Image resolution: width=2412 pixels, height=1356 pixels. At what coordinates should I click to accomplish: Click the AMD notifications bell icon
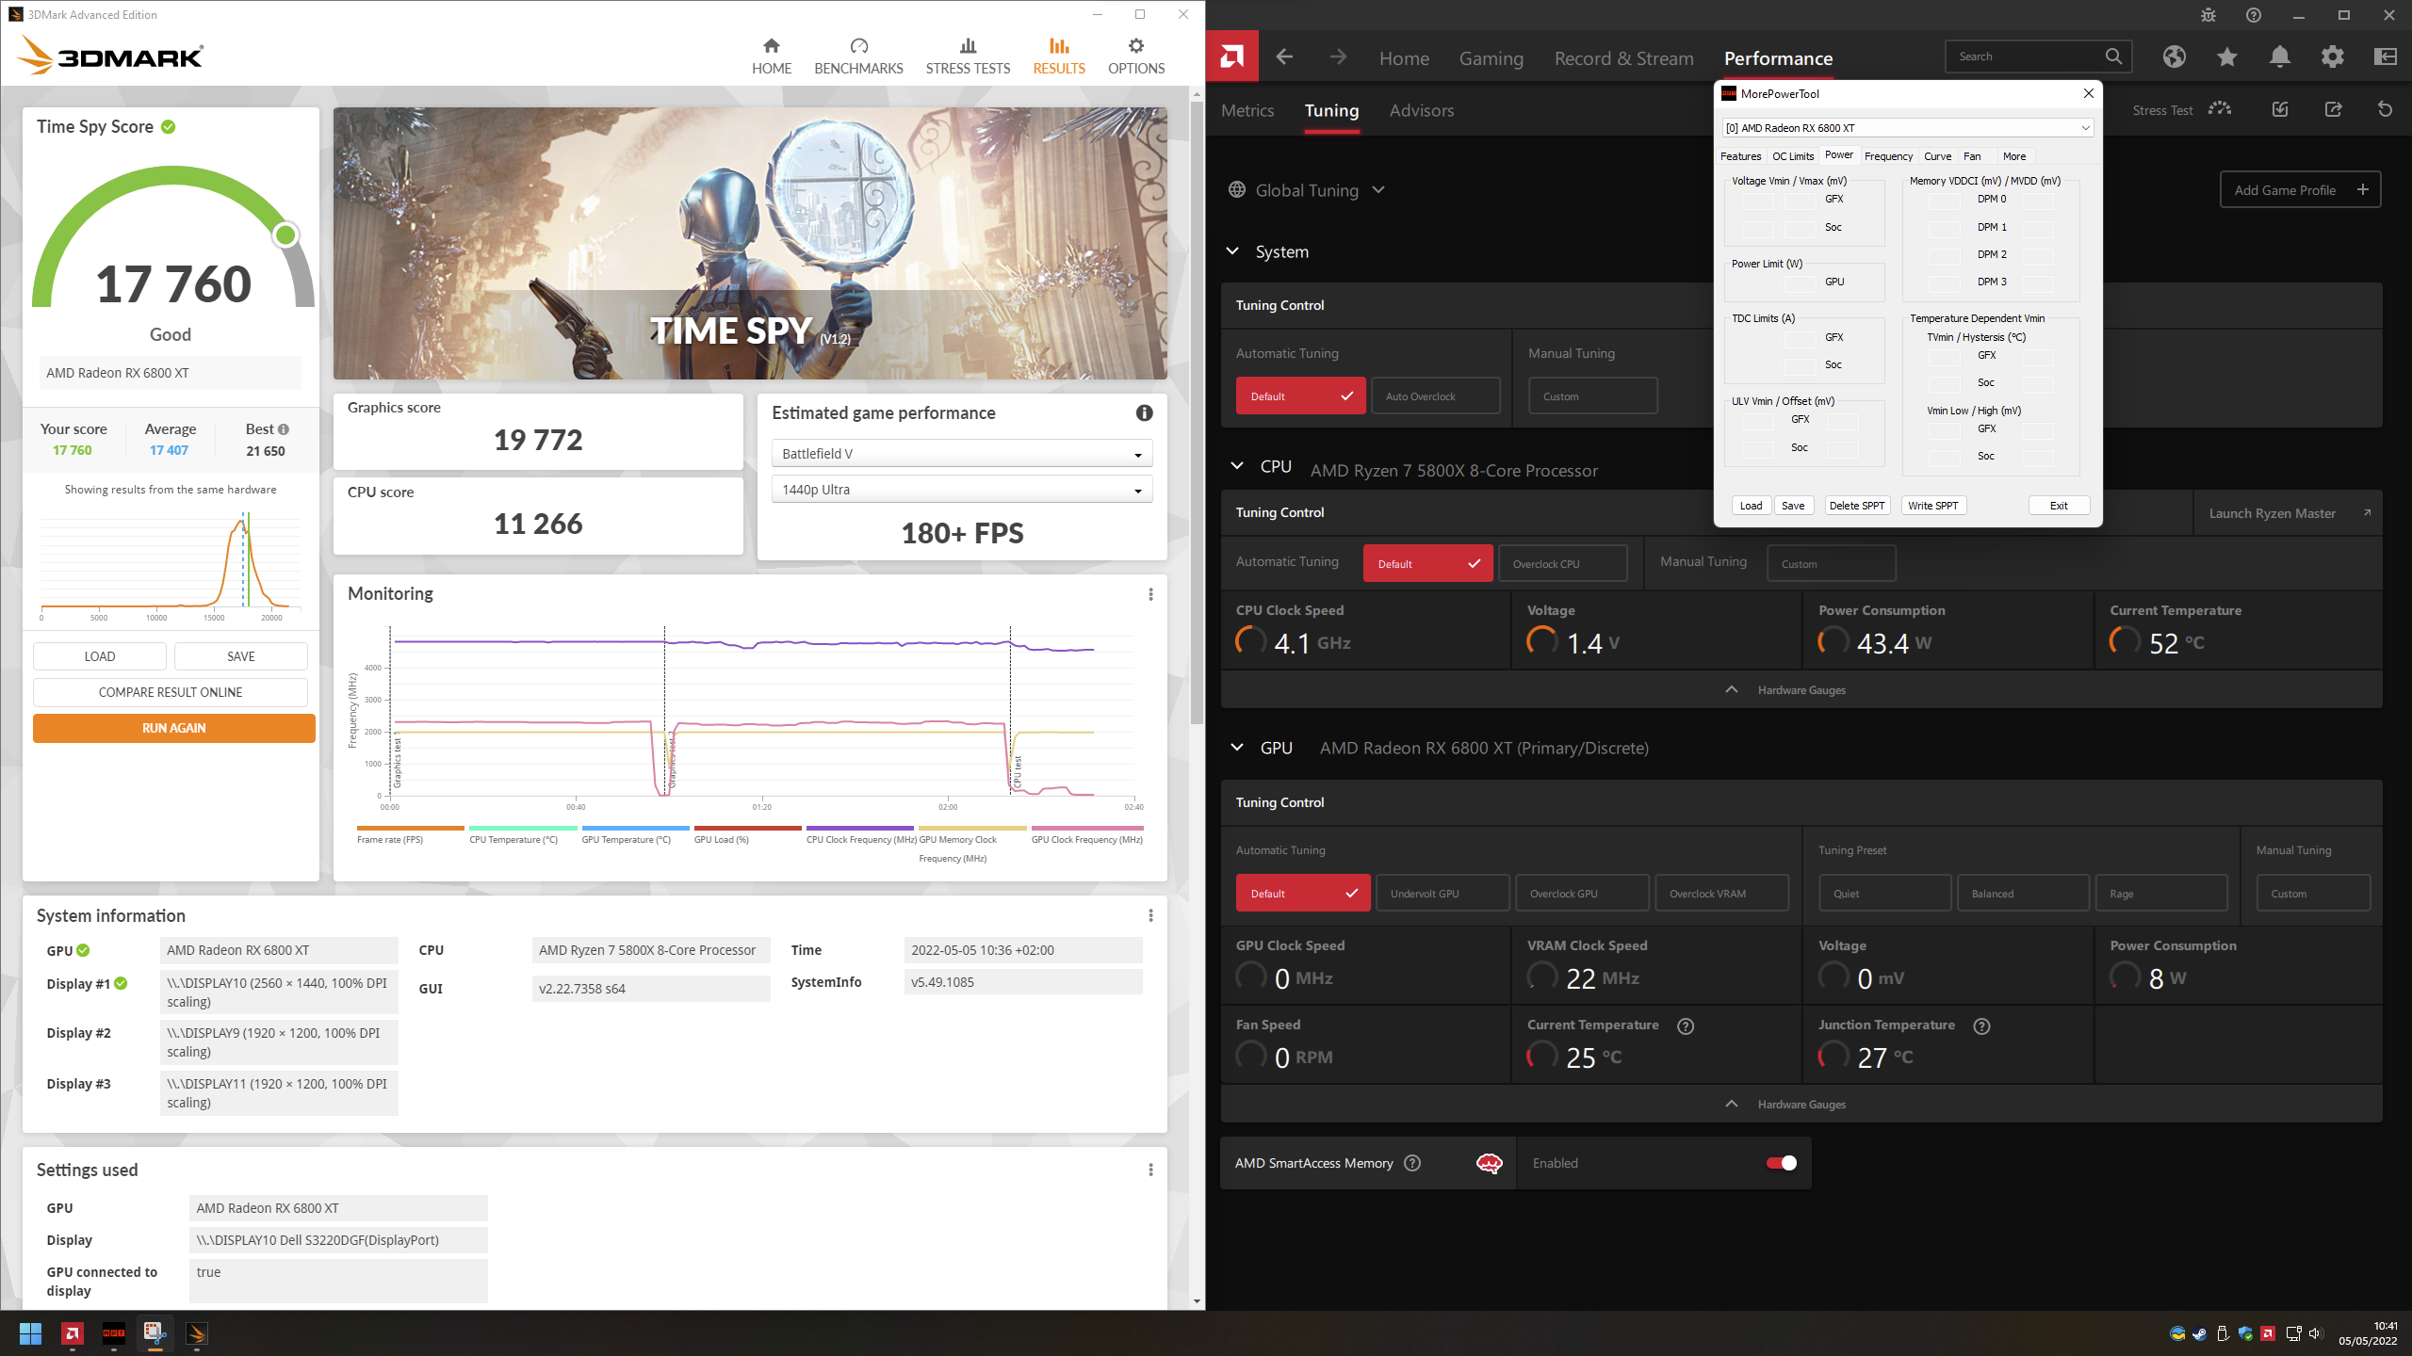(x=2279, y=56)
